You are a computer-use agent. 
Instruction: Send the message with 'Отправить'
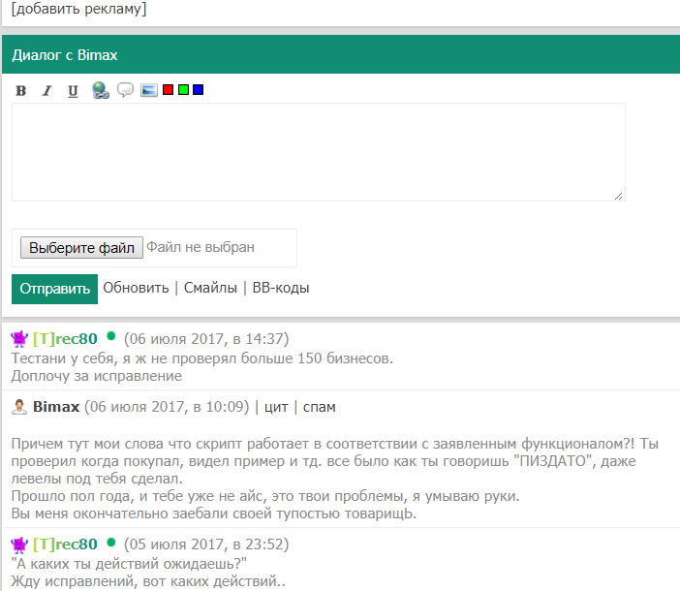click(x=55, y=288)
